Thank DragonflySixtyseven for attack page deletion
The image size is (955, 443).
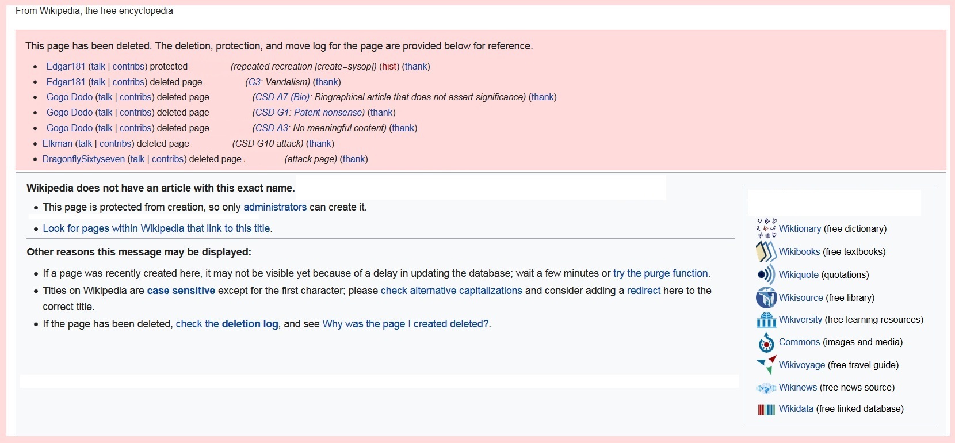coord(354,159)
